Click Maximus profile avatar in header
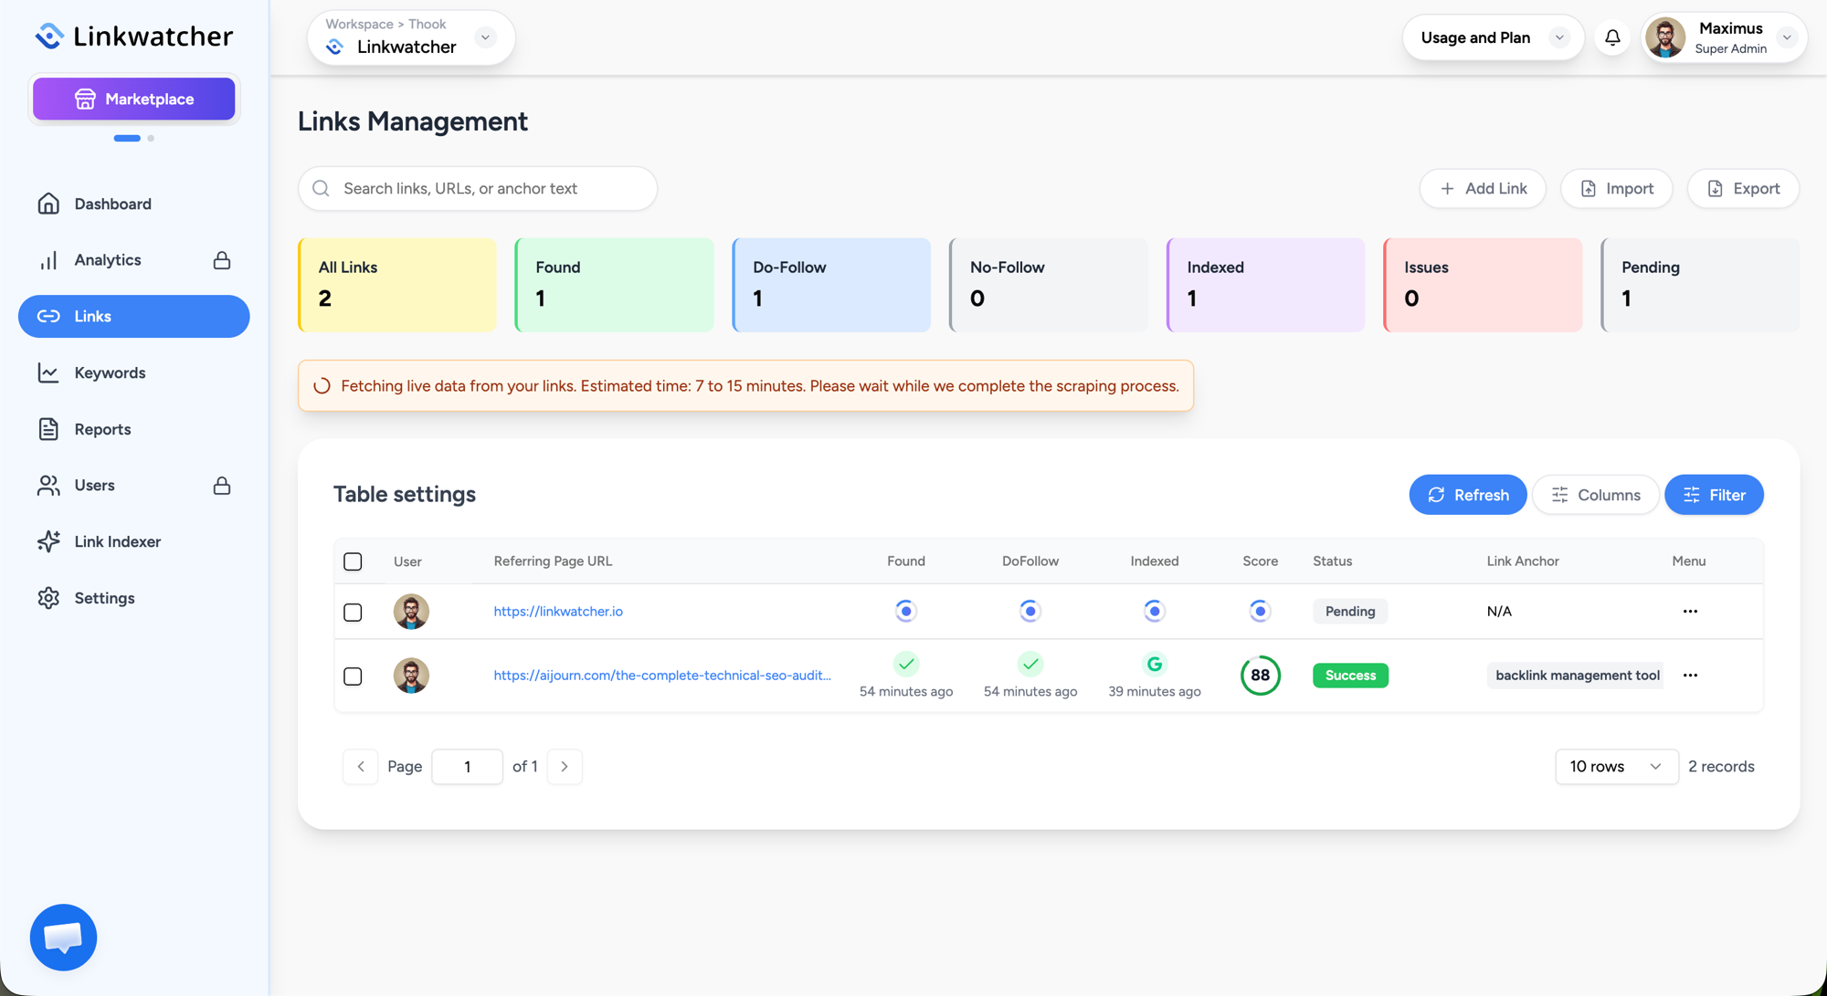This screenshot has height=996, width=1827. tap(1665, 37)
